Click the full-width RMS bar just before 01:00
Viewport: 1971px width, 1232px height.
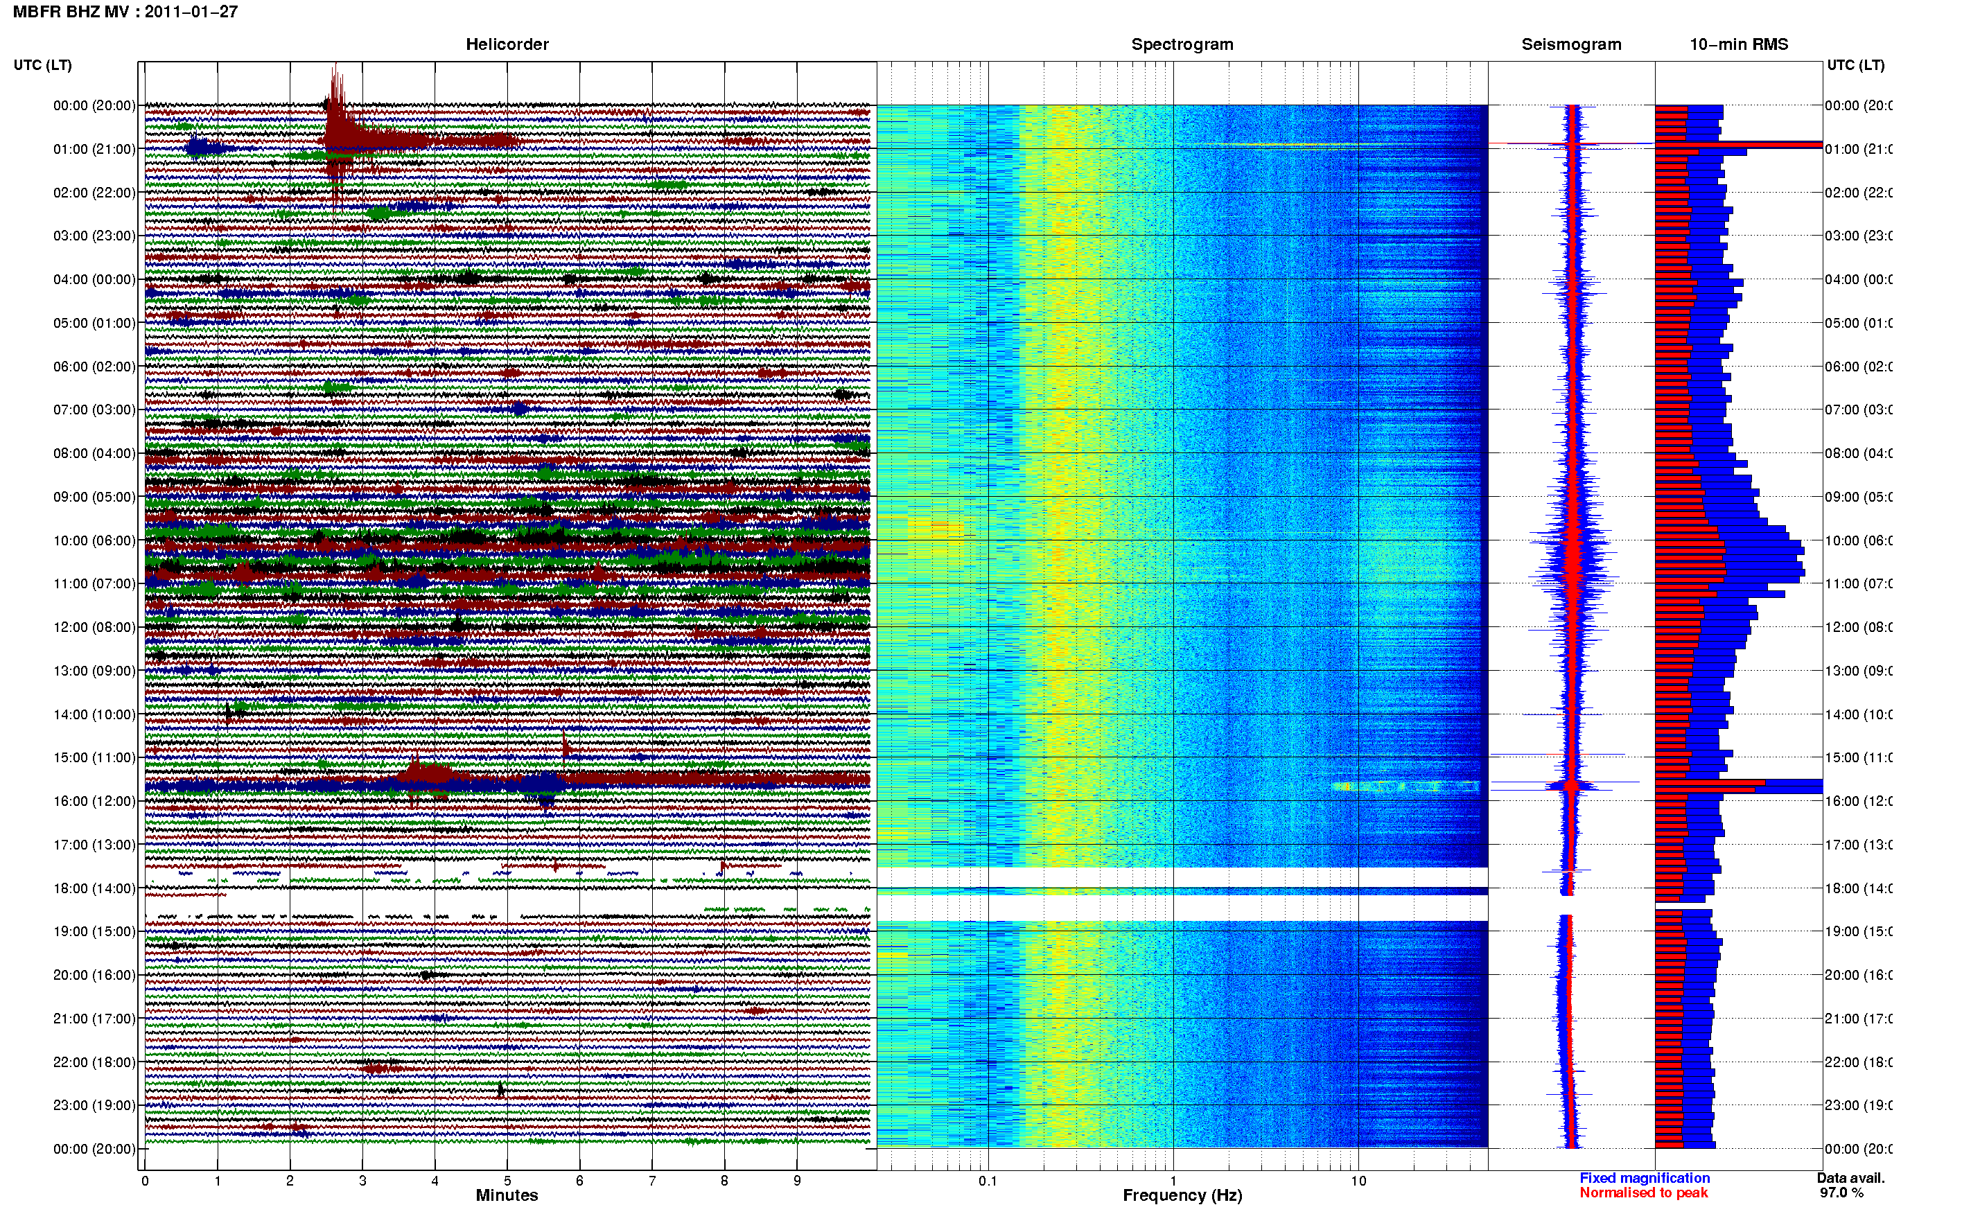point(1739,144)
